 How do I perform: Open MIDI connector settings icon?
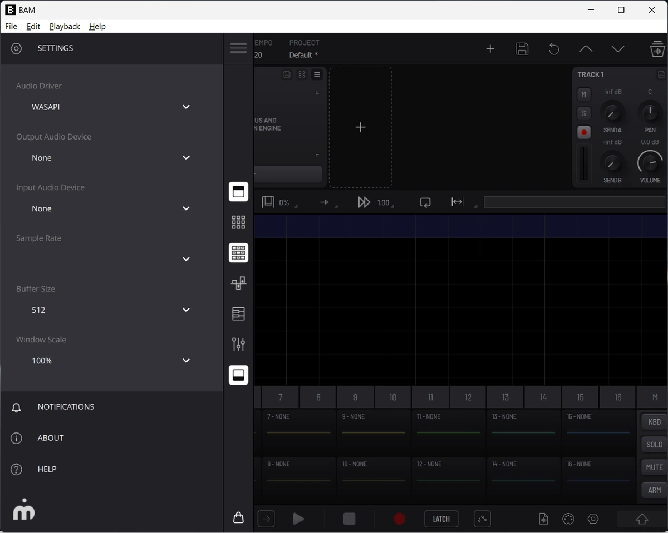pyautogui.click(x=568, y=519)
